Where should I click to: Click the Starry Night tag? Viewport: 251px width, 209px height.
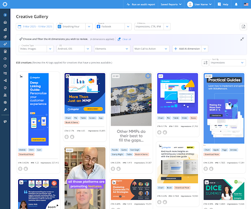[118, 154]
